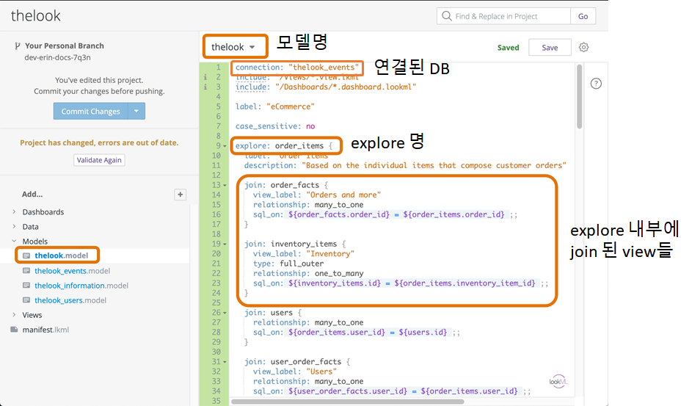
Task: Fold the inventory_items join at line 19
Action: [x=225, y=244]
